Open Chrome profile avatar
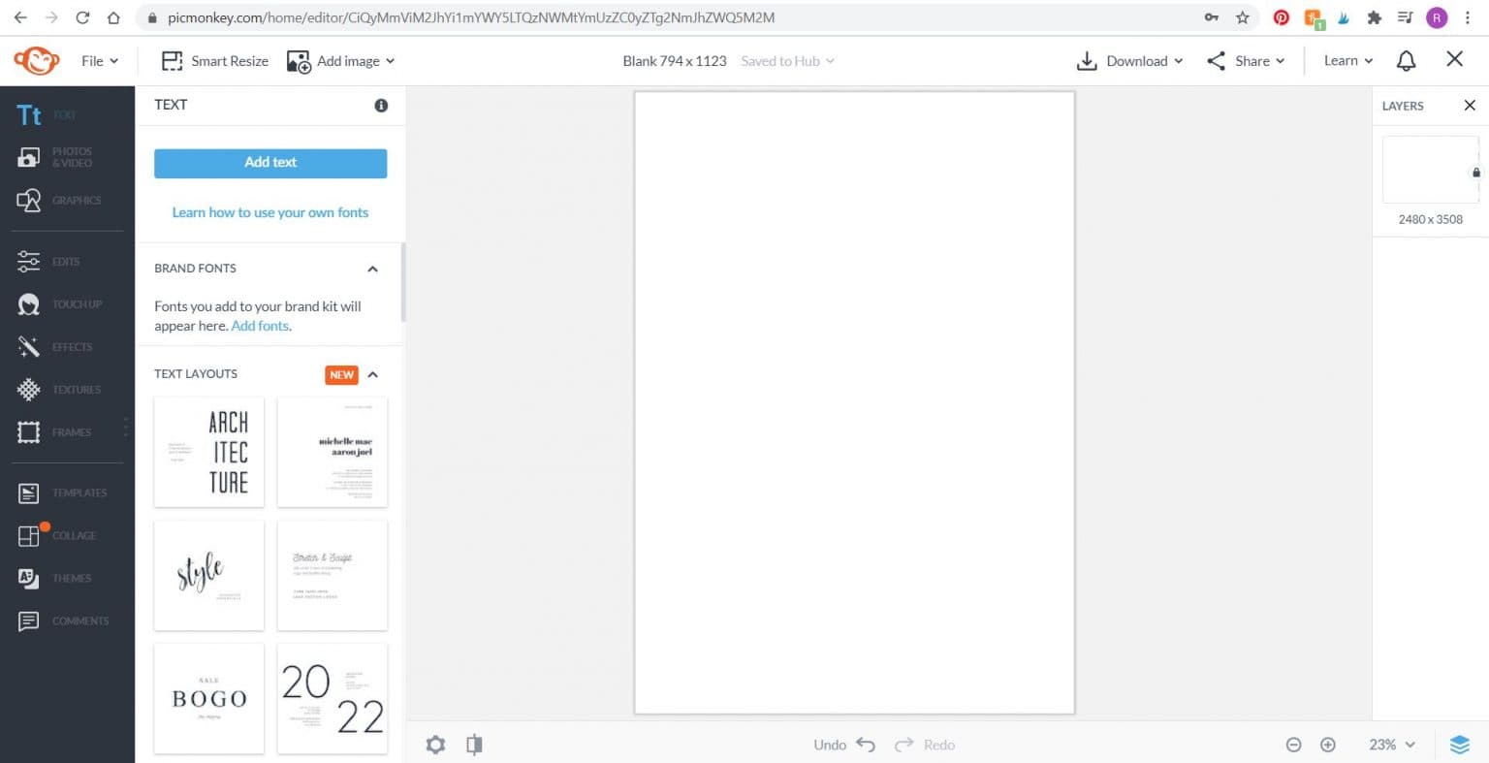This screenshot has width=1489, height=763. [x=1437, y=17]
